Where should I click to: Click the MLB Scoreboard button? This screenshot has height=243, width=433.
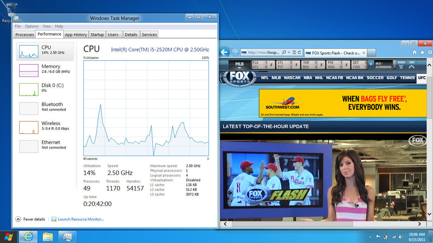383,65
